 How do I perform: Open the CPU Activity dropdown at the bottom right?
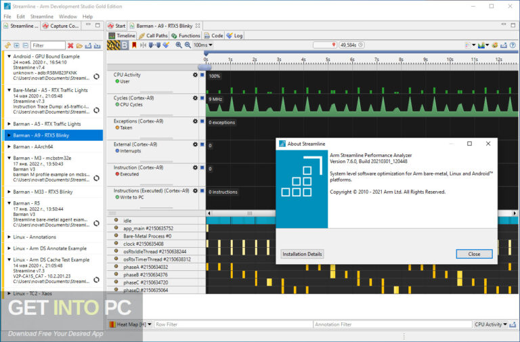[x=490, y=324]
